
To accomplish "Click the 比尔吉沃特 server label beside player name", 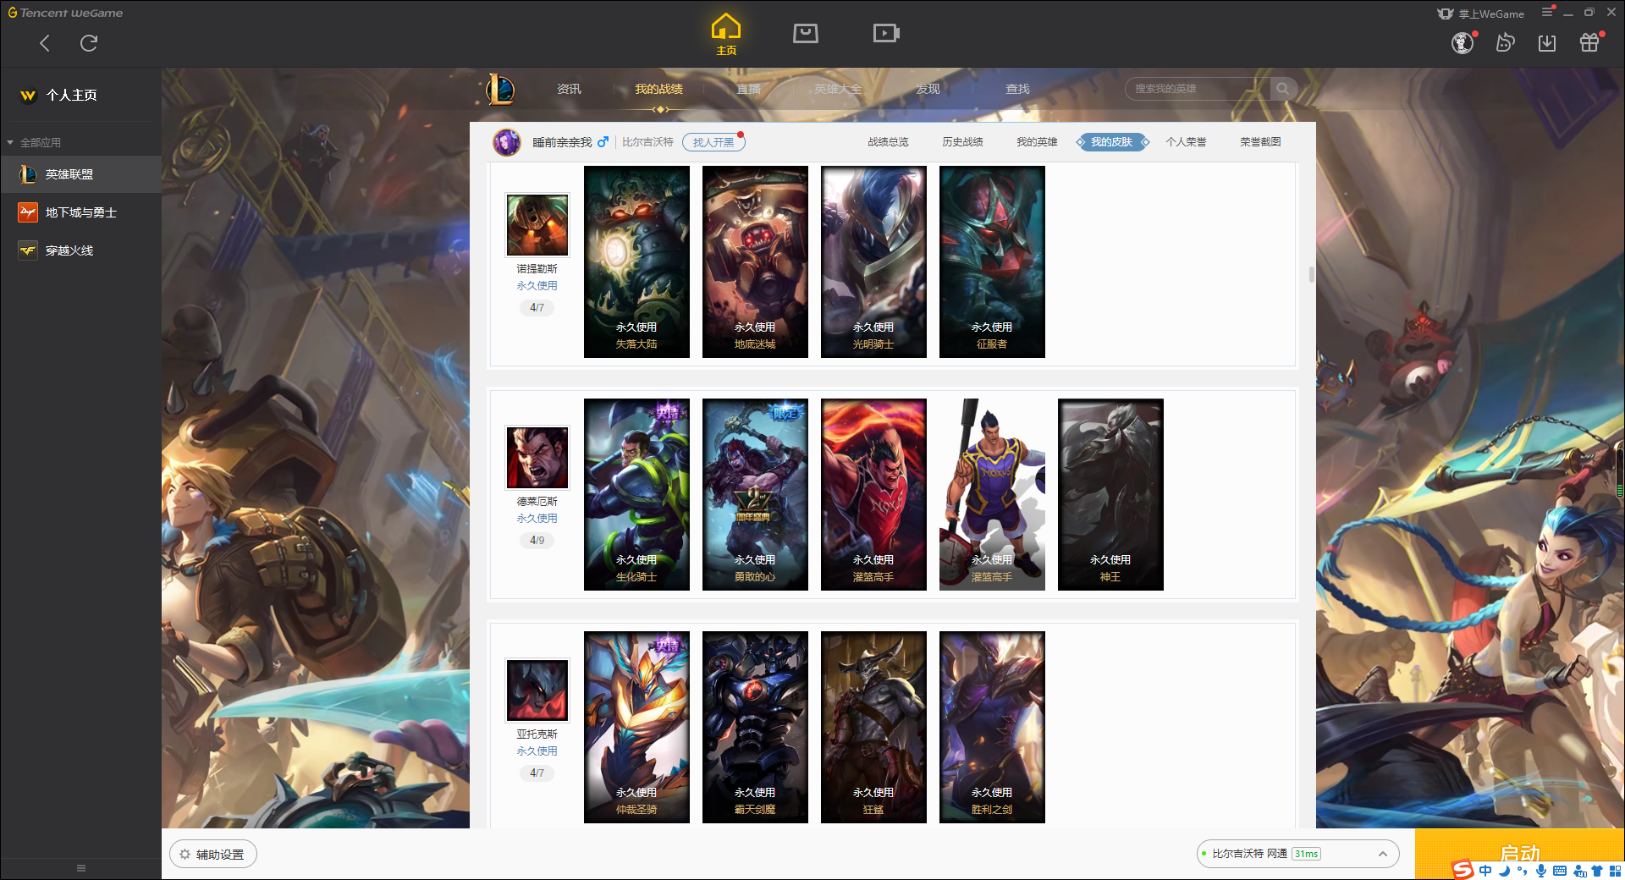I will pos(647,142).
